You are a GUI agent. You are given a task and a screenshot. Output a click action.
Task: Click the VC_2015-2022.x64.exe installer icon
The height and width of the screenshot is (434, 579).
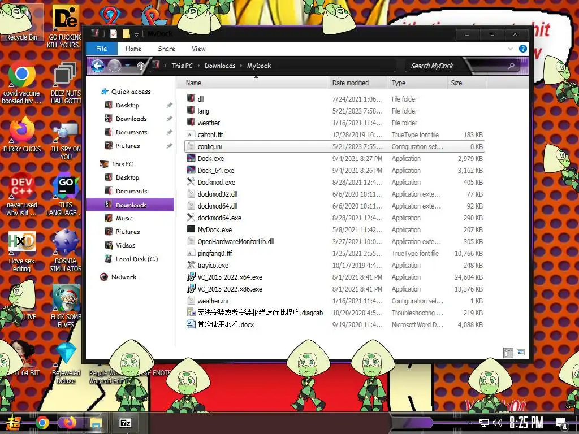[191, 277]
